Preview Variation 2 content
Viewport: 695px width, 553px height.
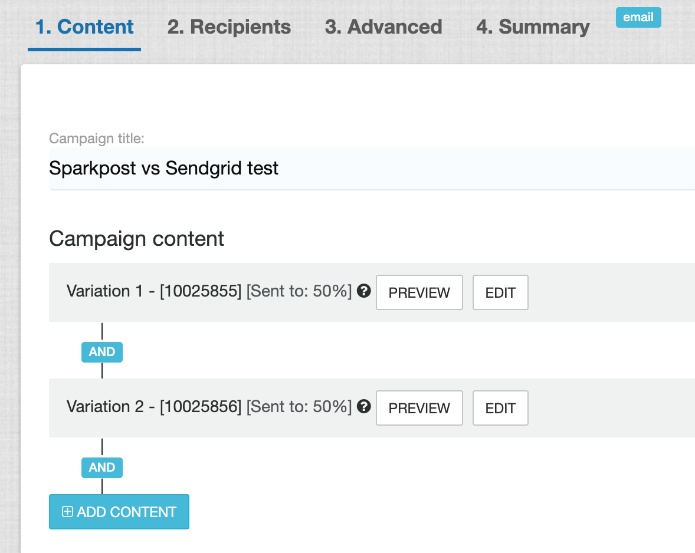[x=419, y=407]
